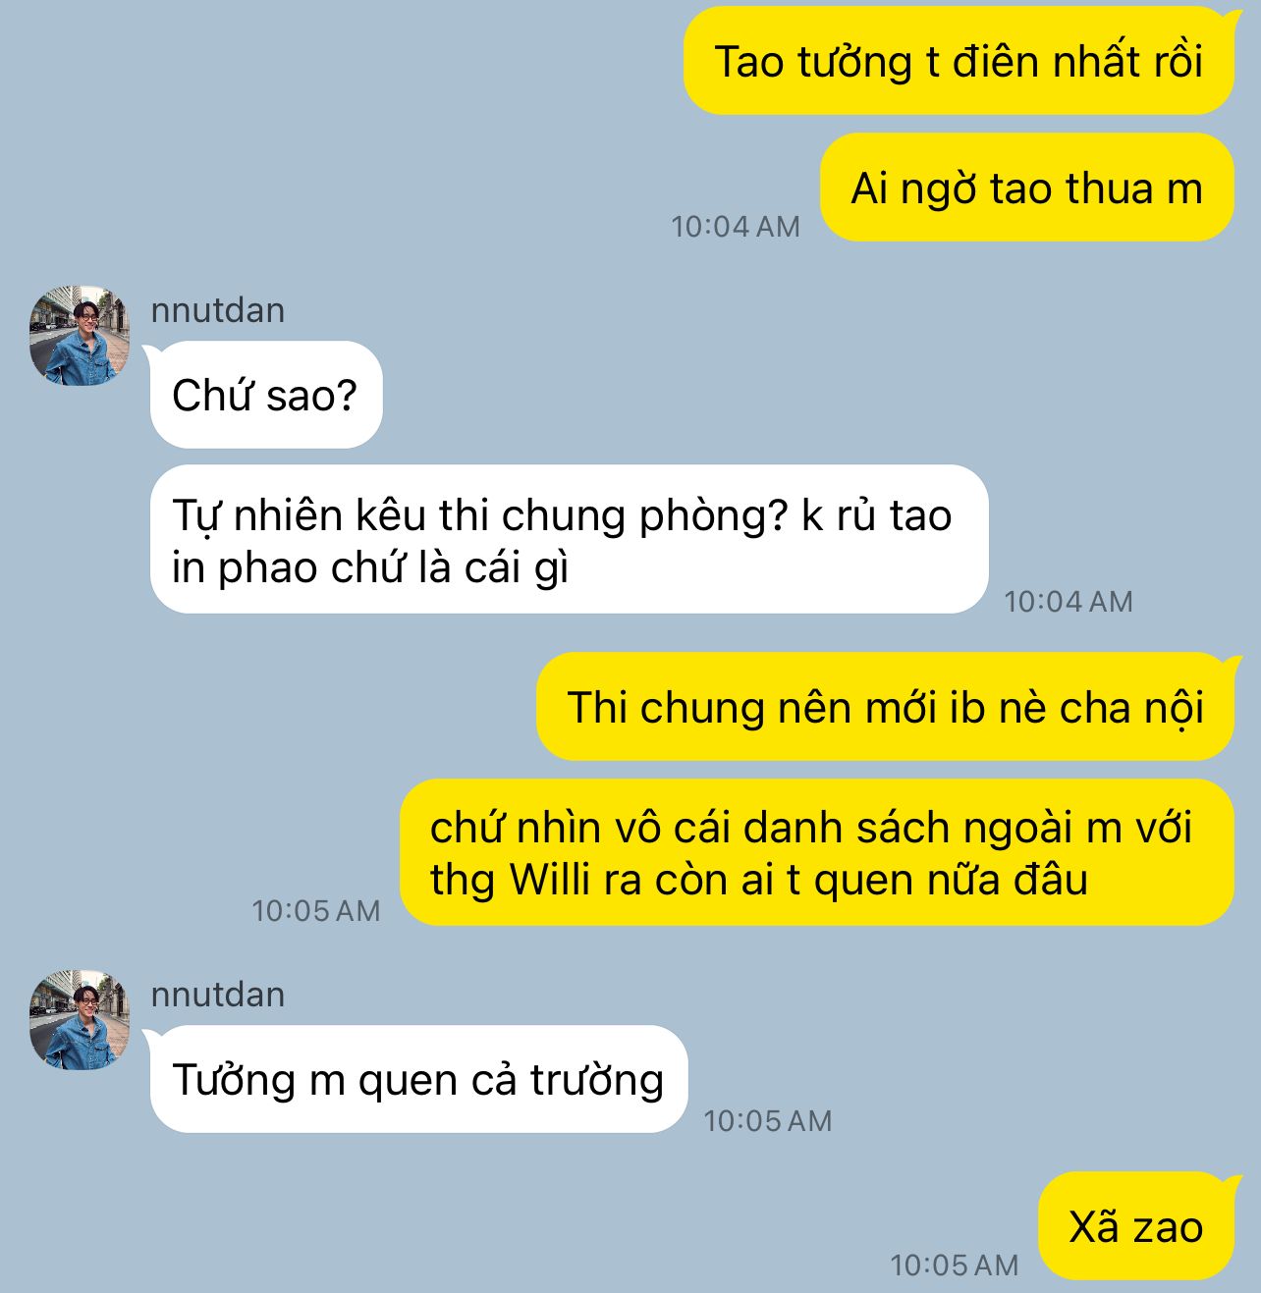Tap the "Tự nhiên kêu thi chung phòng?" message
The width and height of the screenshot is (1261, 1293).
pos(569,539)
